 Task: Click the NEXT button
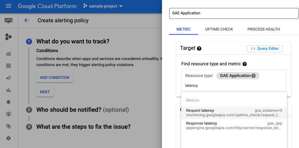tap(45, 92)
